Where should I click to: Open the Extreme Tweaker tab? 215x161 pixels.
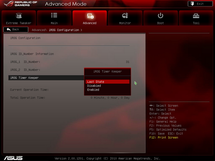[x=19, y=18]
